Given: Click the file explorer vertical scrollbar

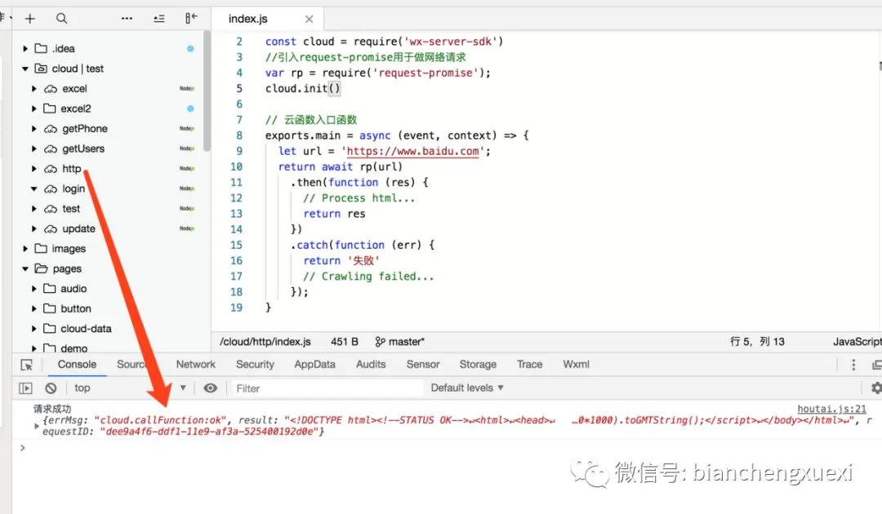Looking at the screenshot, I should [x=207, y=91].
